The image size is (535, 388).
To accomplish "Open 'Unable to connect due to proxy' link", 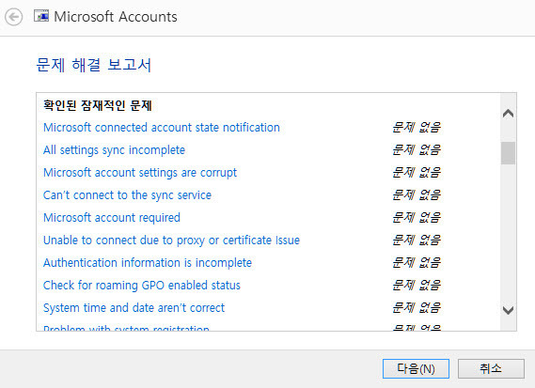I will (171, 240).
